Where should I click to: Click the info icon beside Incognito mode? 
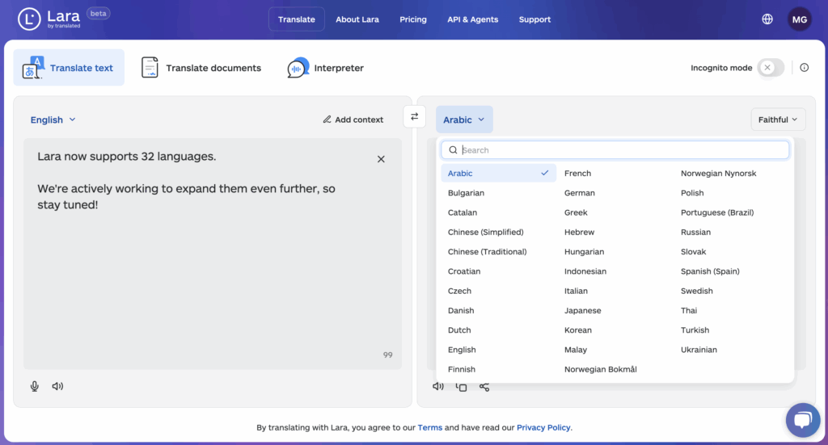tap(804, 68)
